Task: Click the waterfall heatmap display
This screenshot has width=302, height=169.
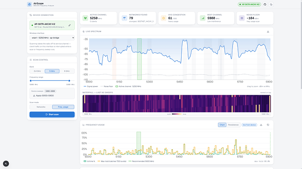Action: 177,103
